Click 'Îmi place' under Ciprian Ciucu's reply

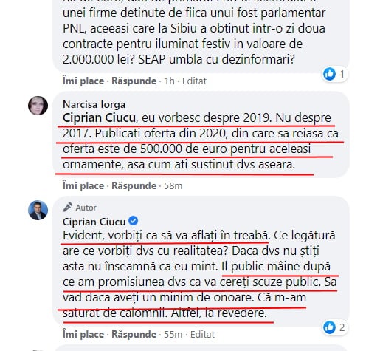(x=83, y=334)
